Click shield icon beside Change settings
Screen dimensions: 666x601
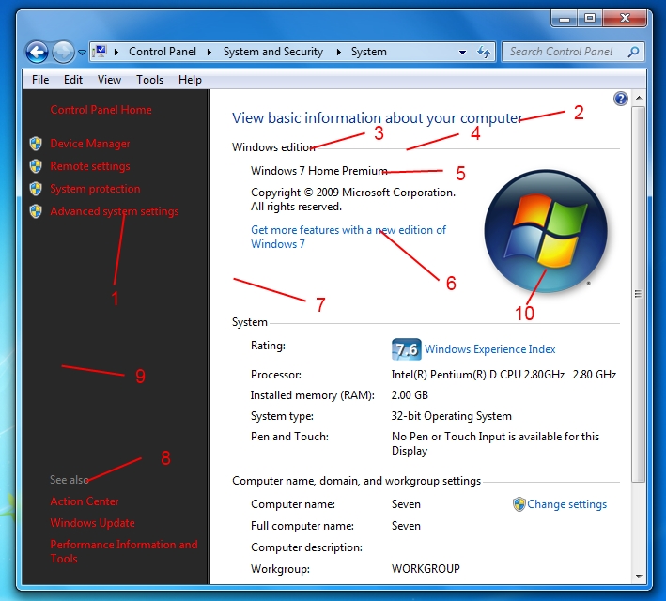tap(519, 504)
